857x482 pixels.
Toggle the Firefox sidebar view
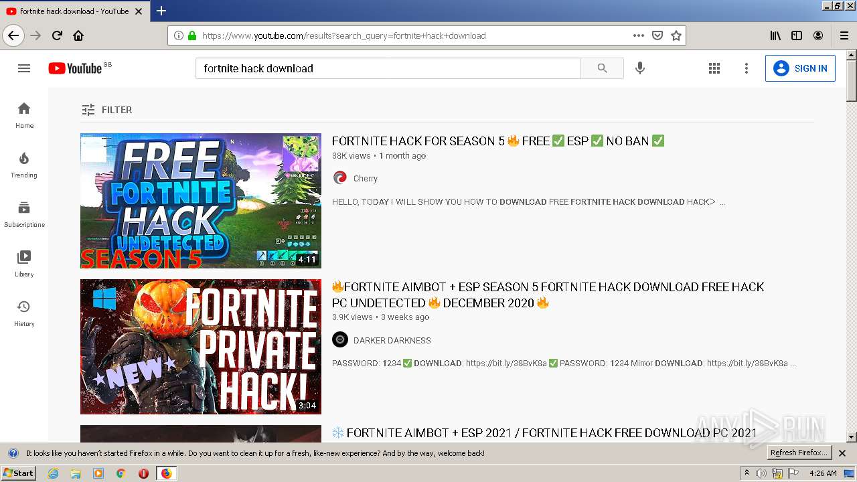click(x=797, y=35)
